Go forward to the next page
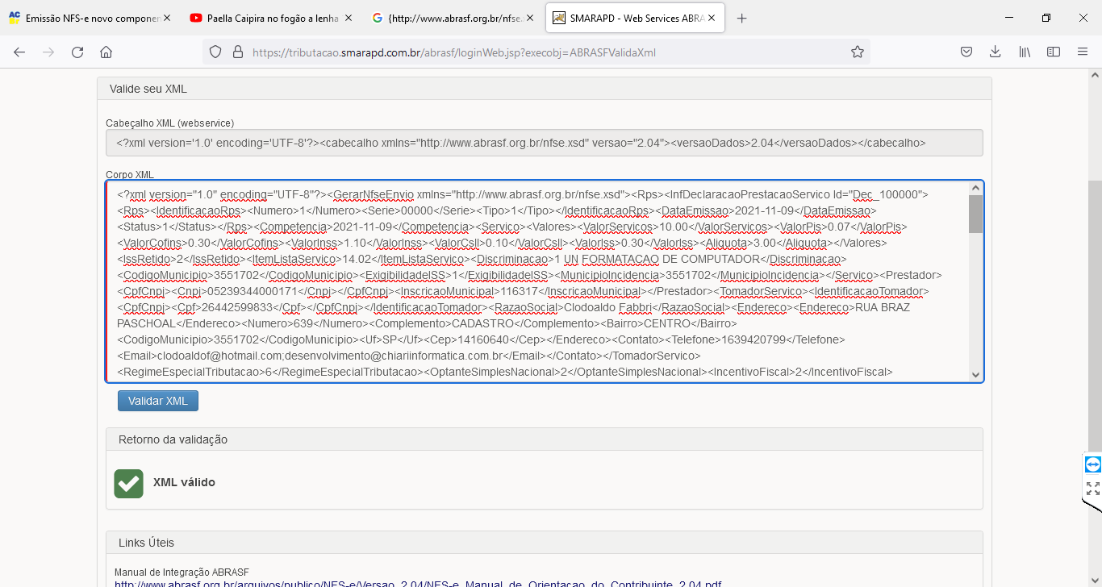Image resolution: width=1102 pixels, height=587 pixels. [48, 52]
